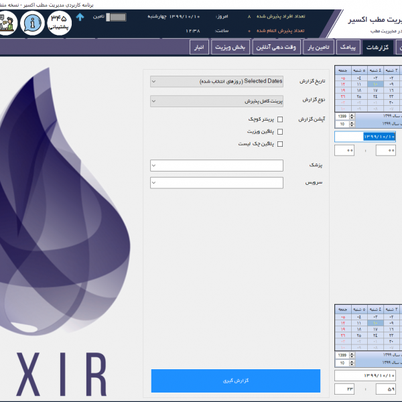Click the highlighted 1399/10/10 date field

[x=364, y=136]
